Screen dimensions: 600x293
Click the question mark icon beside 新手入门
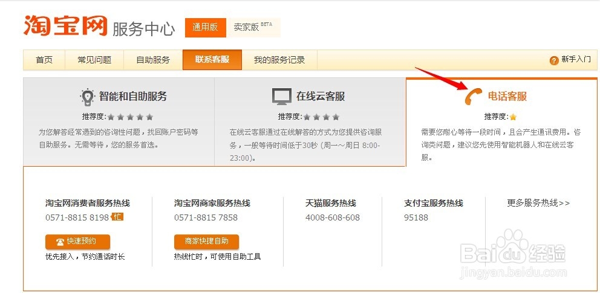553,60
